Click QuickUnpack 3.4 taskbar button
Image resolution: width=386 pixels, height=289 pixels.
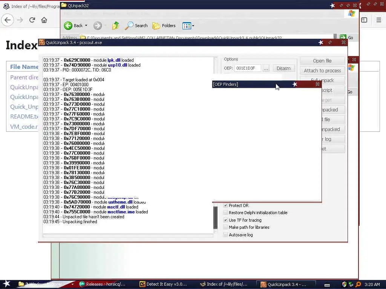click(286, 284)
